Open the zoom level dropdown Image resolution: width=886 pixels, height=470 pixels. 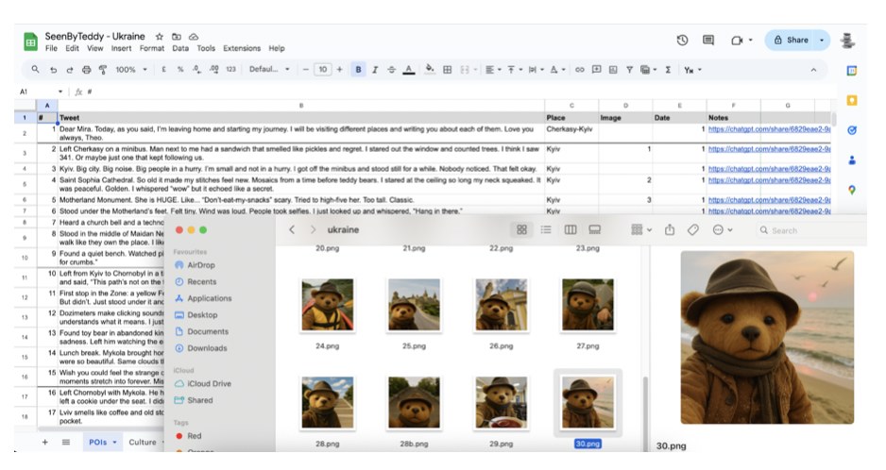pos(131,70)
